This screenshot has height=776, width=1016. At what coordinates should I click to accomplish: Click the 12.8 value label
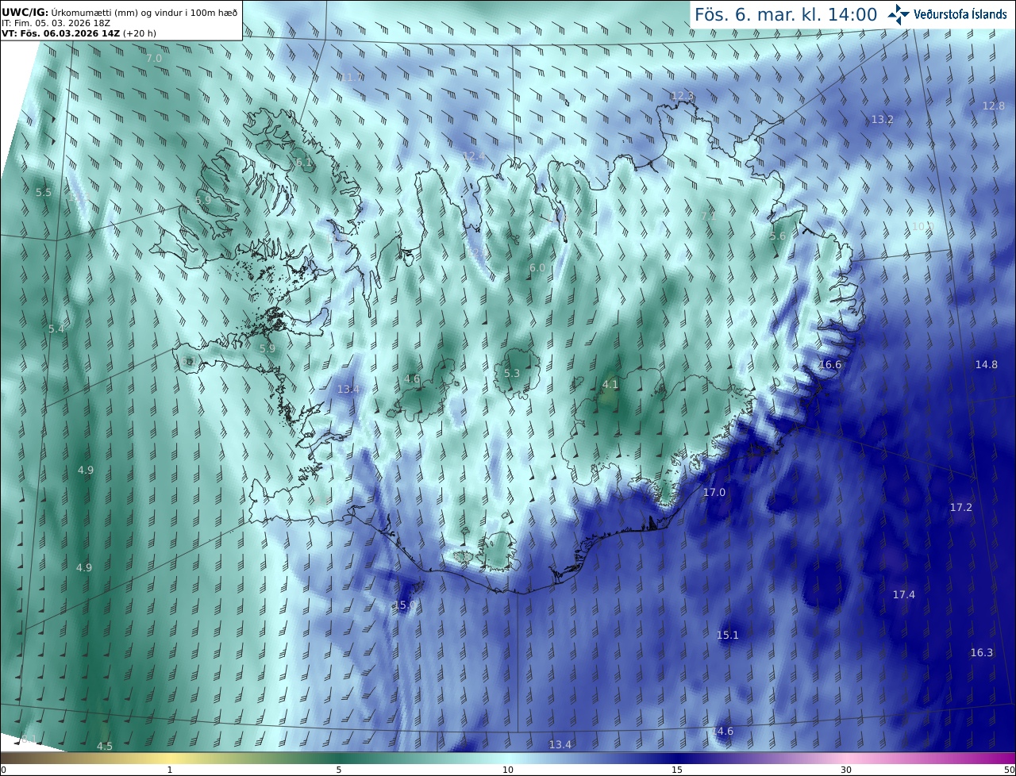pos(994,106)
